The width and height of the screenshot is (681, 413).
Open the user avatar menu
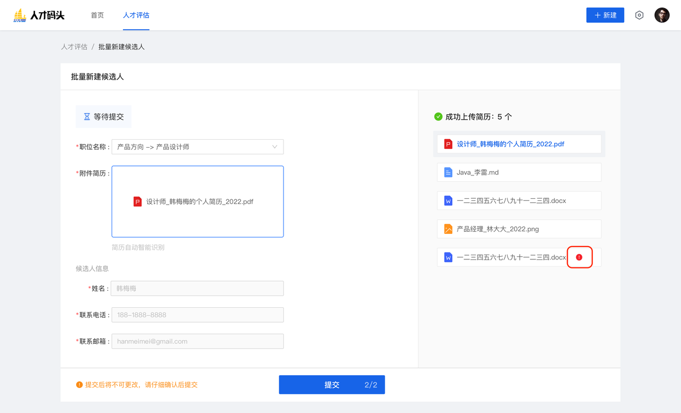point(662,15)
